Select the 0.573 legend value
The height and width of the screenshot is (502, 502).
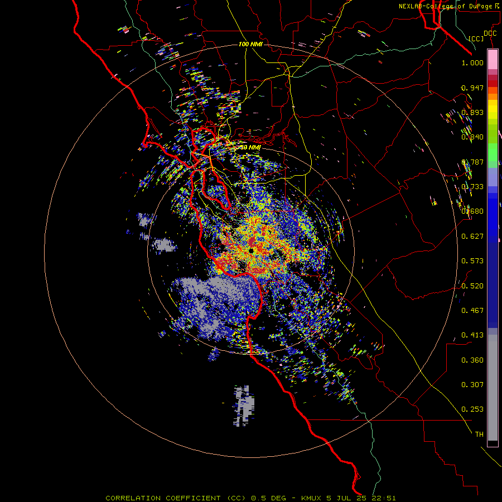point(472,261)
